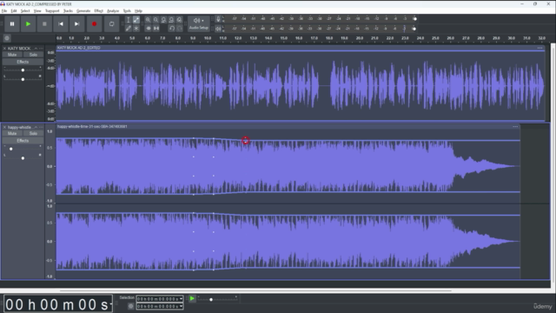Click the KATY MOCK AD 2_EDITED clip title
This screenshot has height=313, width=556.
(x=79, y=48)
